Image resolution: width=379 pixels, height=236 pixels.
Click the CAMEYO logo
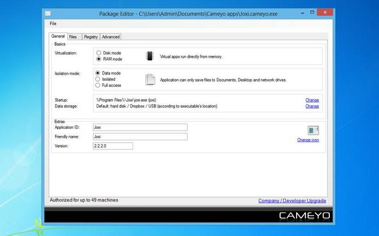click(305, 216)
